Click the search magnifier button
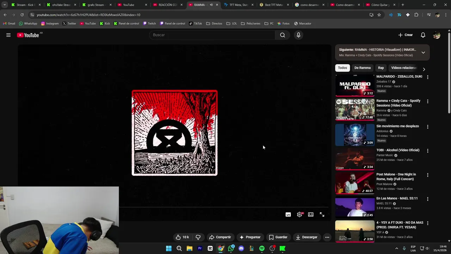451x254 pixels. point(283,35)
